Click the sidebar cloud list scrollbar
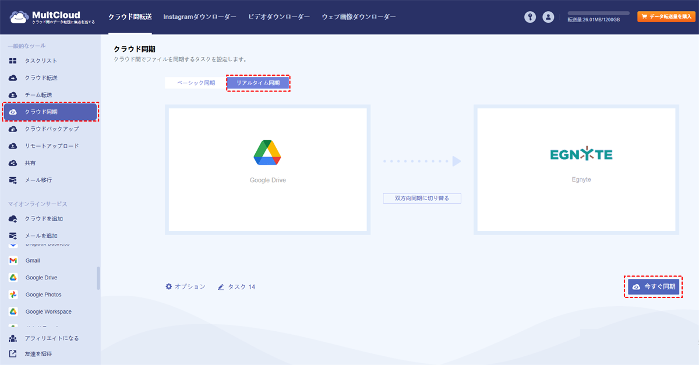 tap(98, 278)
